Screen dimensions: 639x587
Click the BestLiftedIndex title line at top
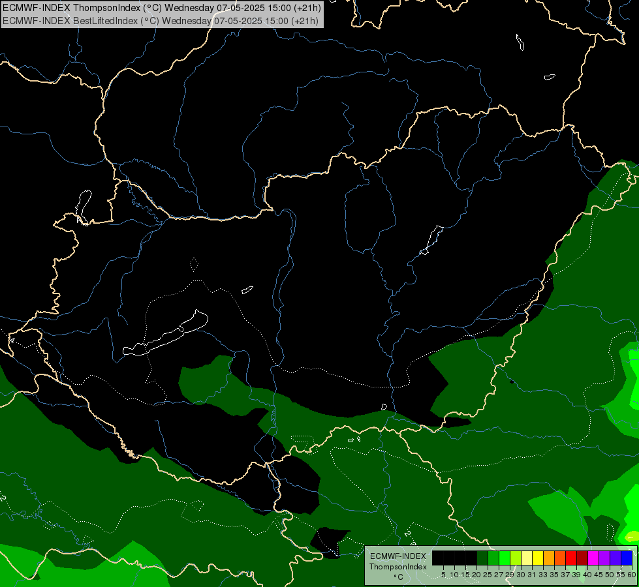(x=160, y=20)
